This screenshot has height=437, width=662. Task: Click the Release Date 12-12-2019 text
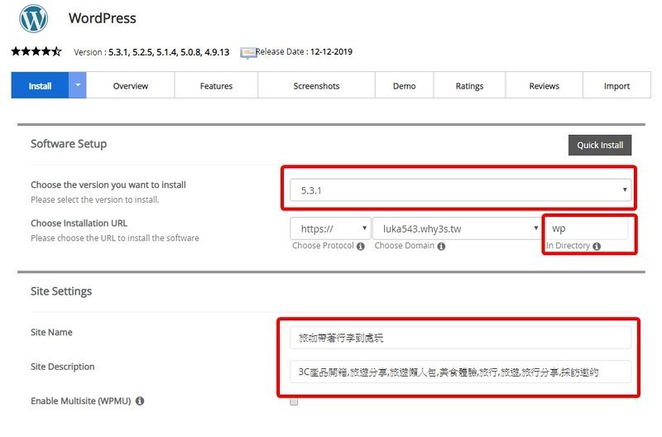coord(304,51)
